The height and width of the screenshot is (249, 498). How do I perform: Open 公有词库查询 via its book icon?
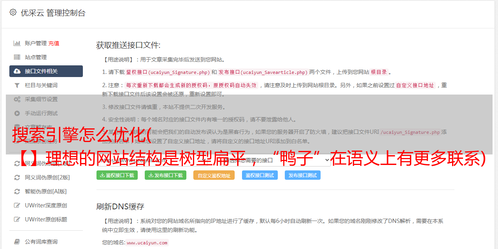coord(17,242)
